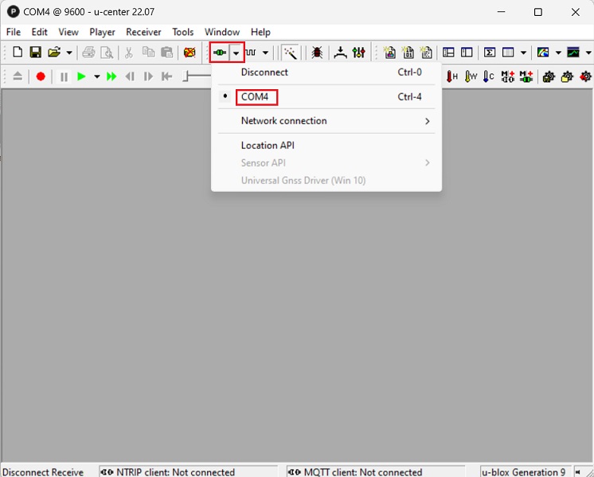
Task: Select Location API entry
Action: click(268, 146)
